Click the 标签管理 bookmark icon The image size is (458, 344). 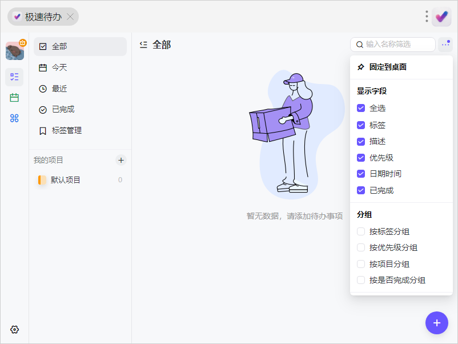click(x=43, y=131)
